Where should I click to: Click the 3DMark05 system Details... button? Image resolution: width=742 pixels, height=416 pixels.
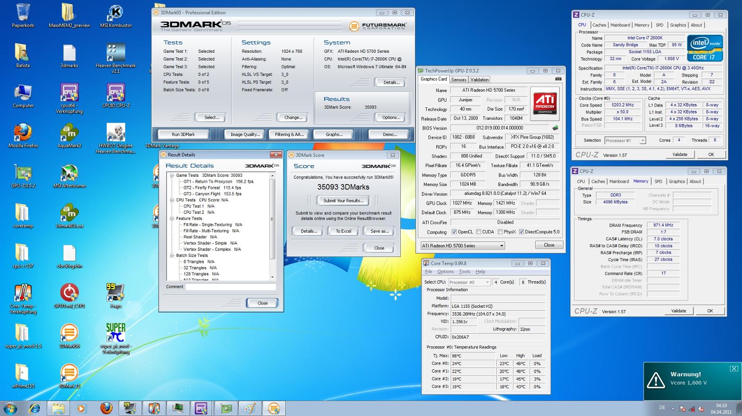point(391,82)
